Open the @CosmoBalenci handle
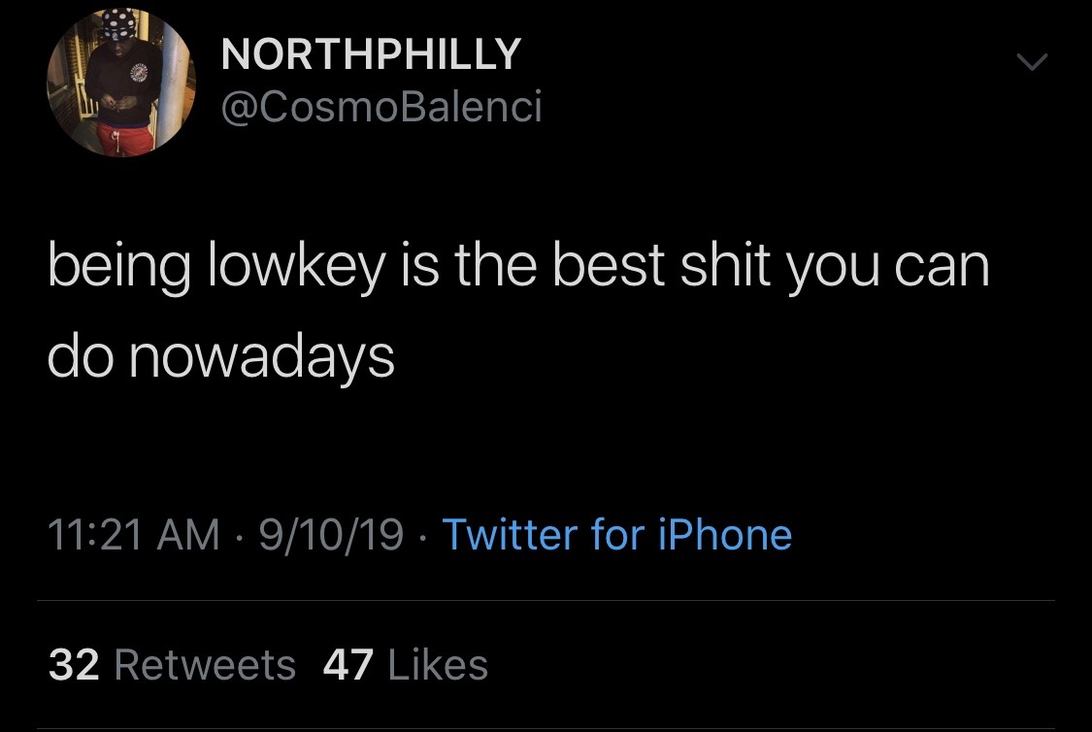 click(381, 107)
